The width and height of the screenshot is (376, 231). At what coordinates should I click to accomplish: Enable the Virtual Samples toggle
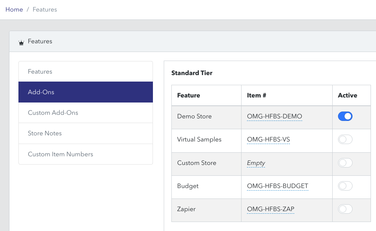[345, 139]
